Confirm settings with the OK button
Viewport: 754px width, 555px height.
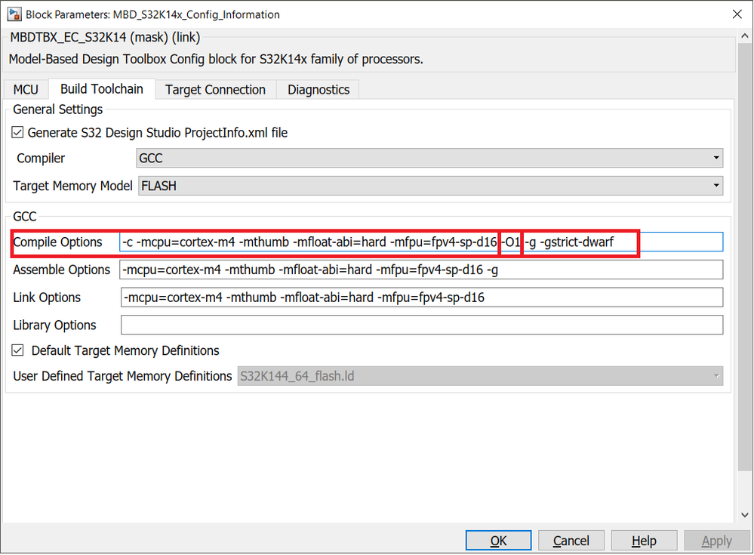(x=498, y=541)
